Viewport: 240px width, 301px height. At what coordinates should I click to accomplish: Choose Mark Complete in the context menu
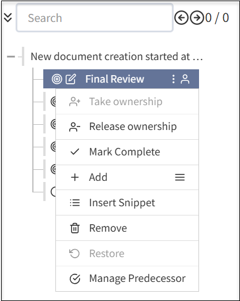pyautogui.click(x=127, y=152)
